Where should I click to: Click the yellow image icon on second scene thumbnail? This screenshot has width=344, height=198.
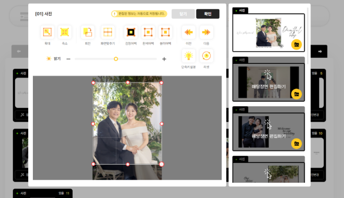click(x=296, y=94)
